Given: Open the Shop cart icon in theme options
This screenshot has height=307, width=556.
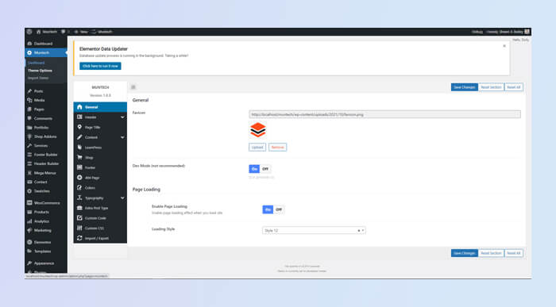Looking at the screenshot, I should (x=79, y=157).
